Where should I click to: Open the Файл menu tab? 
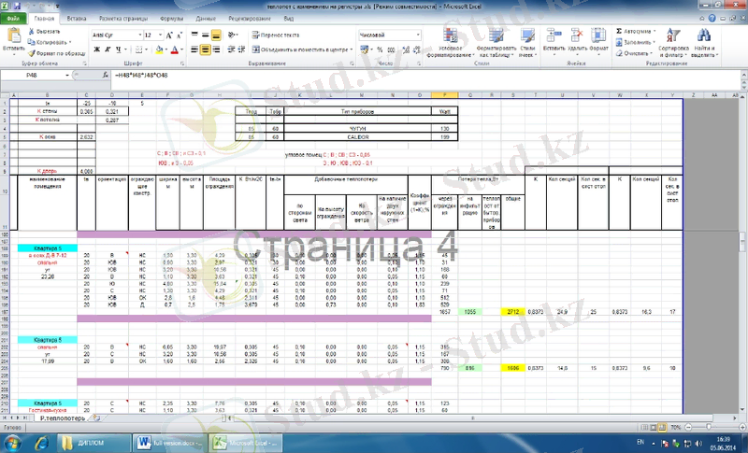coord(14,18)
